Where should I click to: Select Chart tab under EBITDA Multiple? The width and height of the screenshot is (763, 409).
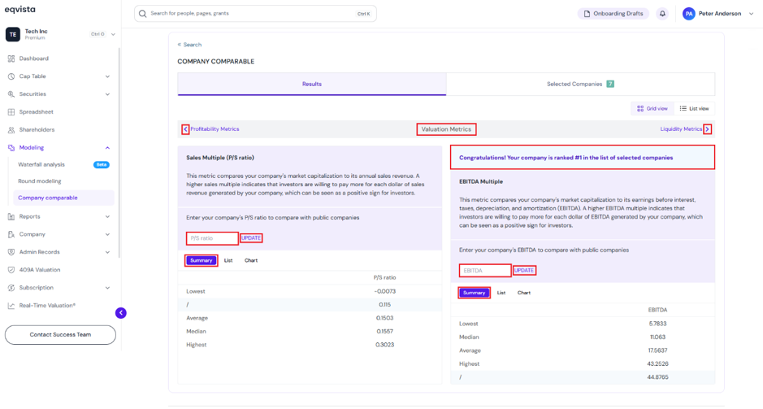[524, 293]
